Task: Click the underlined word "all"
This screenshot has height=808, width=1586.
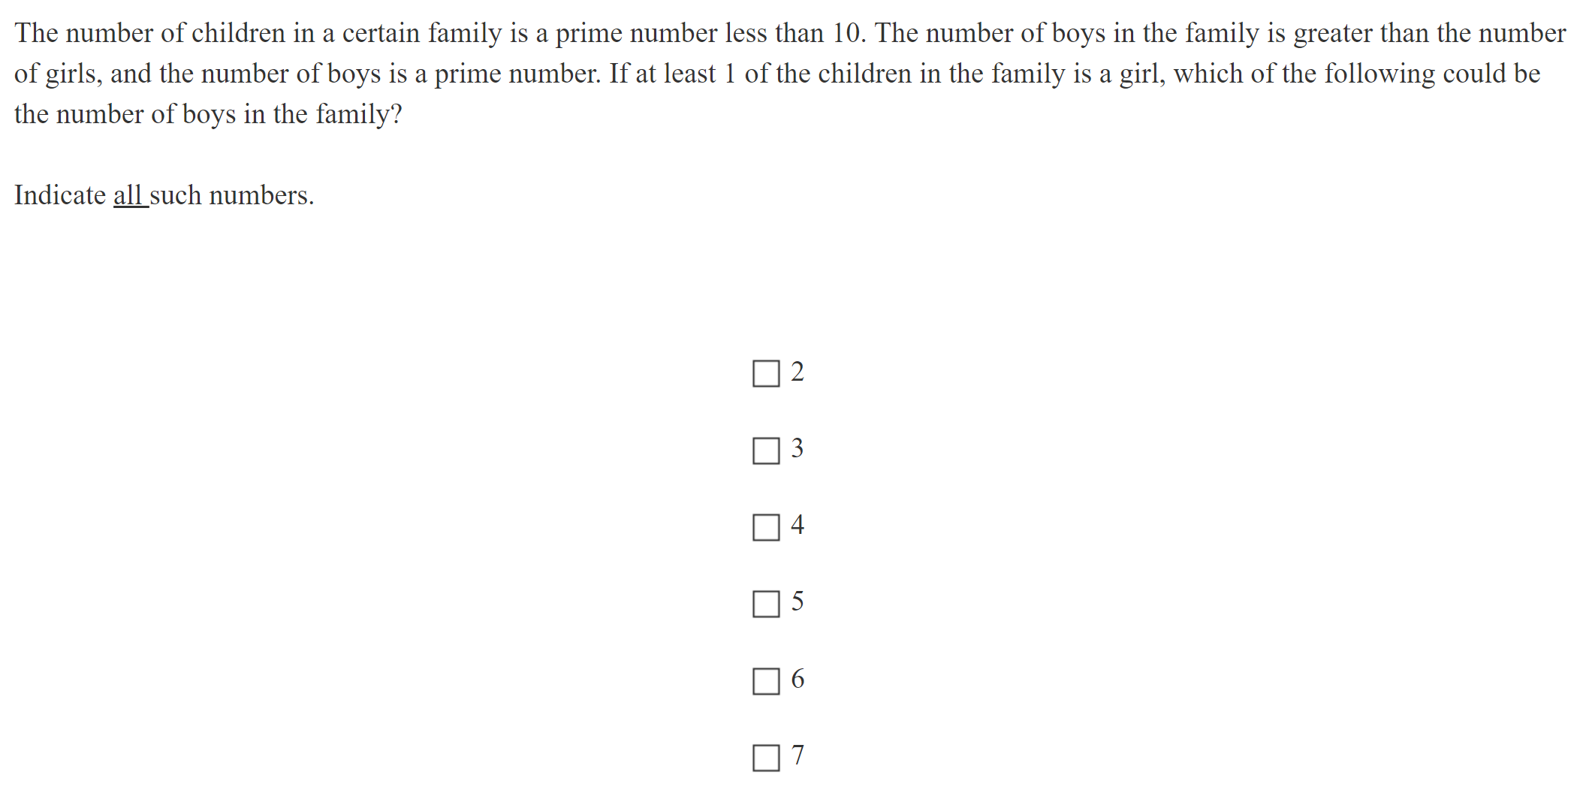Action: coord(128,195)
